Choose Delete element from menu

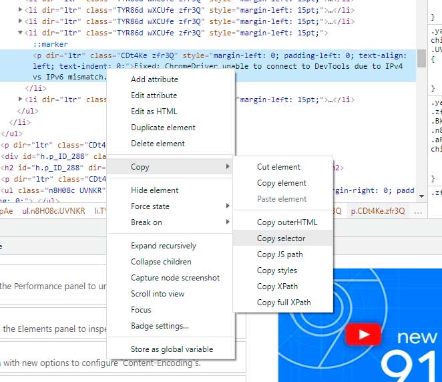(x=171, y=144)
